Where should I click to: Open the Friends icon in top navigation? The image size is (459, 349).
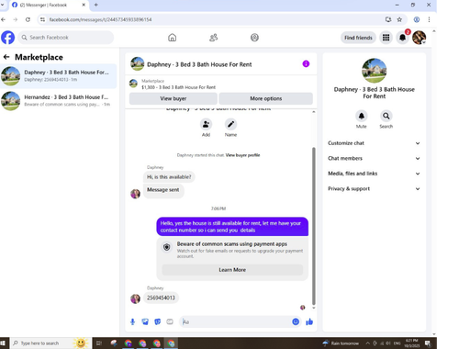[213, 38]
